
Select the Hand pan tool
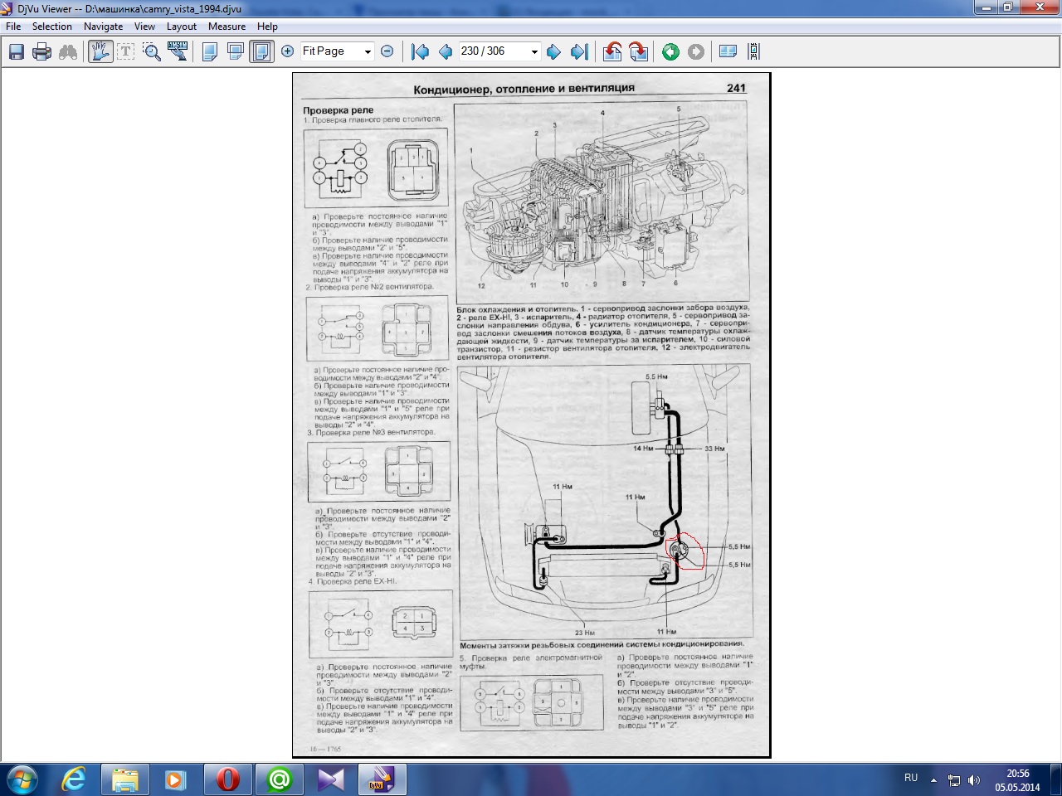[x=100, y=51]
